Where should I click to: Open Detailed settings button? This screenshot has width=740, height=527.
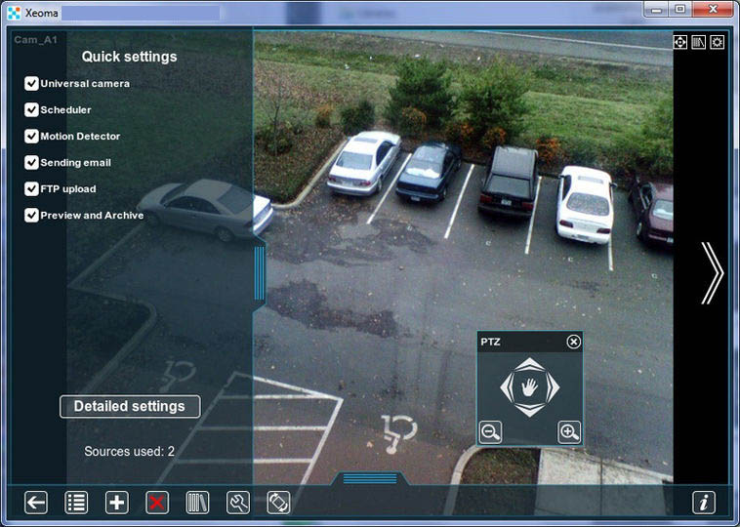click(x=130, y=407)
